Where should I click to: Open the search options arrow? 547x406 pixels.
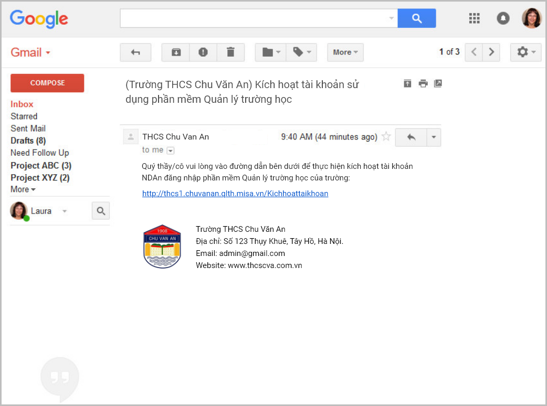pos(392,18)
